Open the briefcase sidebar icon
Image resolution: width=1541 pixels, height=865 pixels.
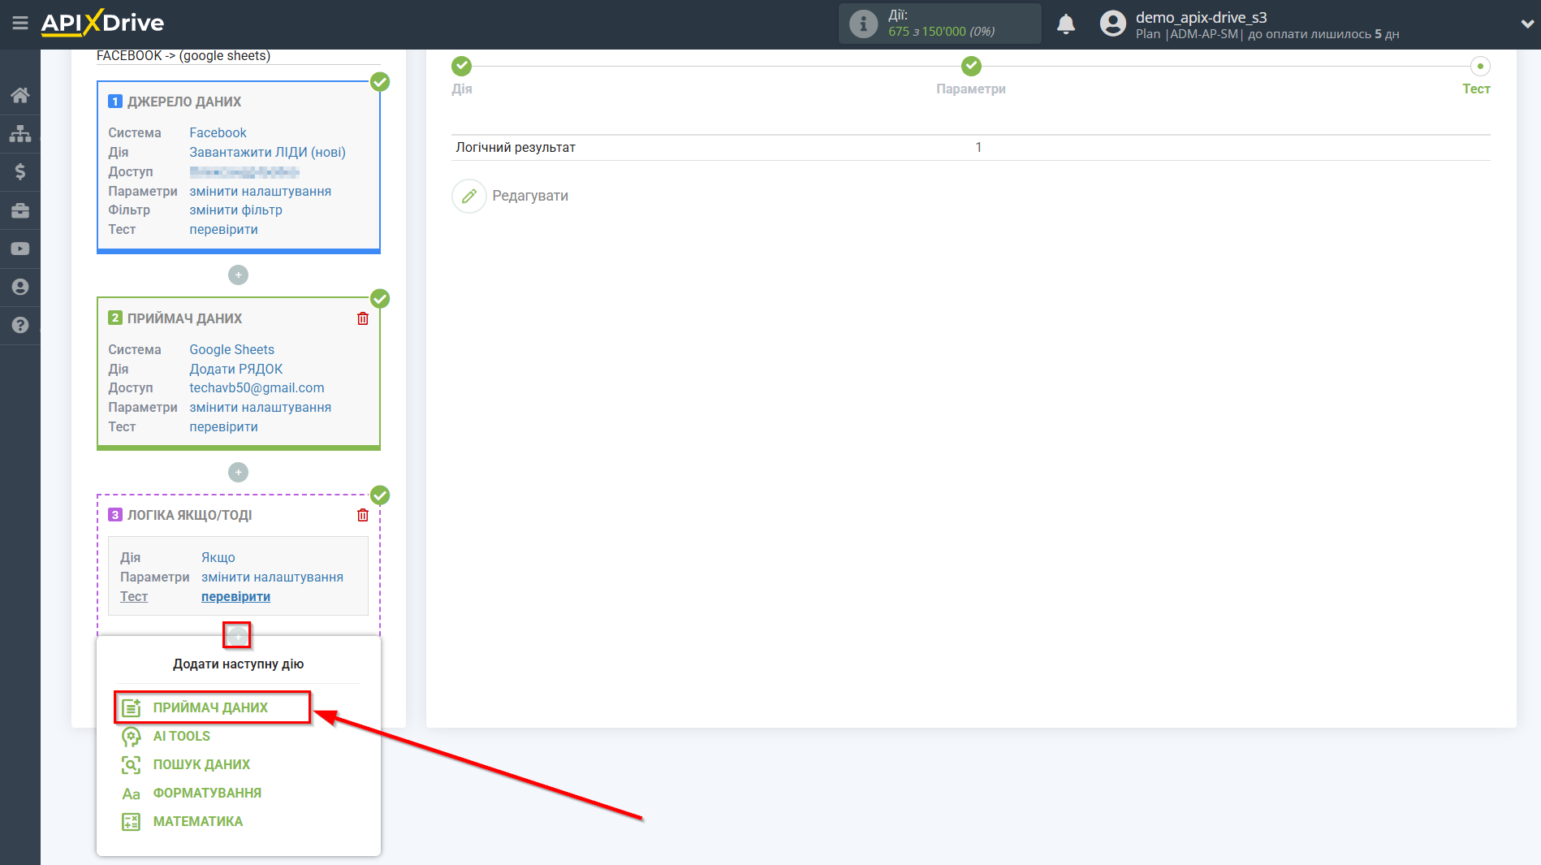coord(20,210)
